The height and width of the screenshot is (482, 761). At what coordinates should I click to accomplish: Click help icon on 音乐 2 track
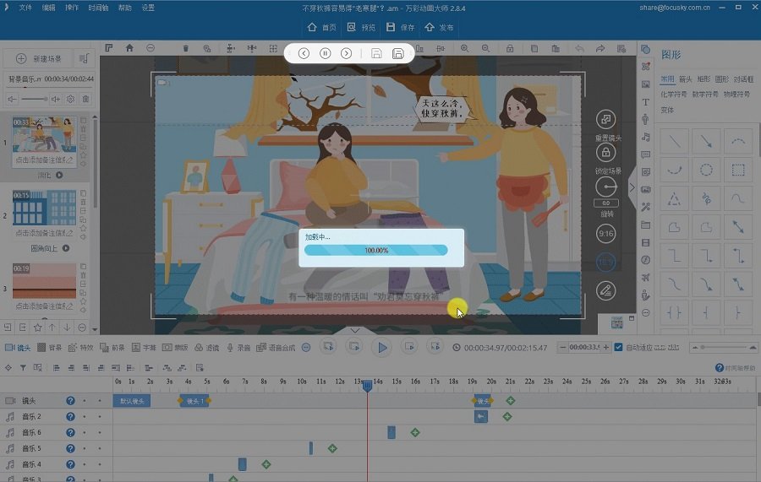click(70, 417)
